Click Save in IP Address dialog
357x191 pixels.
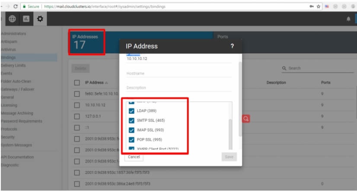229,157
